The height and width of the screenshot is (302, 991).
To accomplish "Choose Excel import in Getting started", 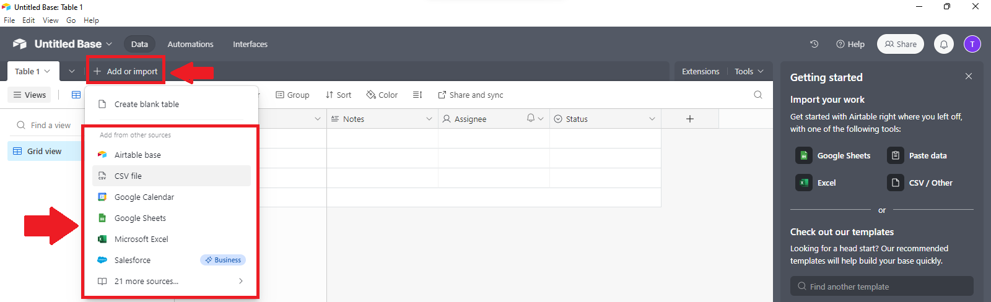I will click(x=816, y=183).
